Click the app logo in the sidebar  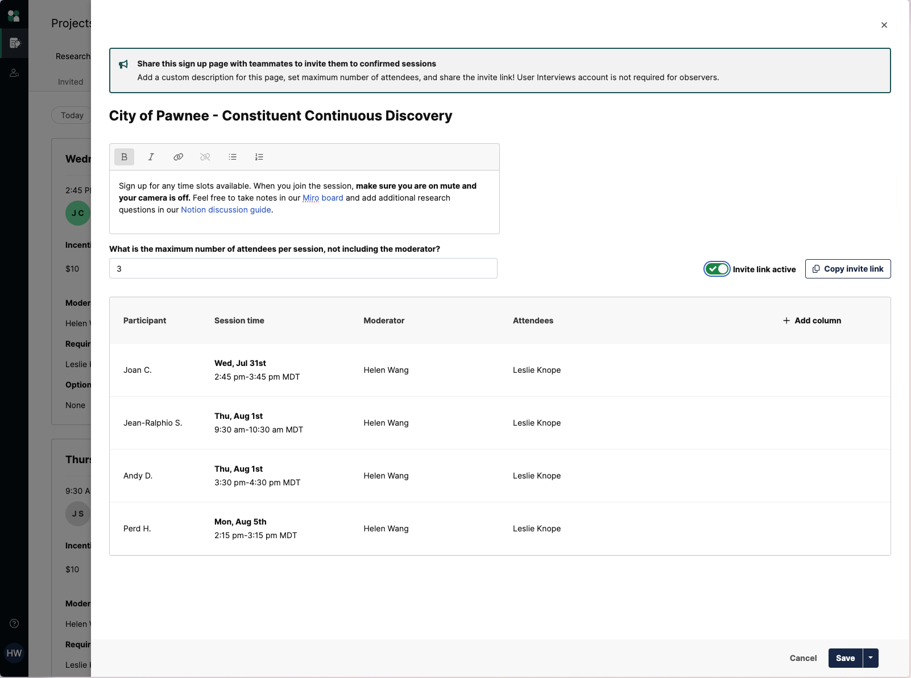tap(14, 15)
